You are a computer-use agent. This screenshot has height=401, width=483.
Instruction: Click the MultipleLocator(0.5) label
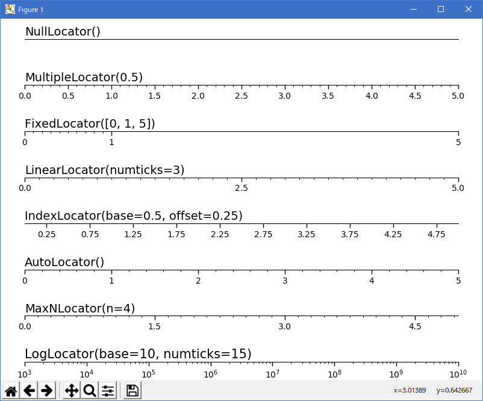pyautogui.click(x=84, y=77)
